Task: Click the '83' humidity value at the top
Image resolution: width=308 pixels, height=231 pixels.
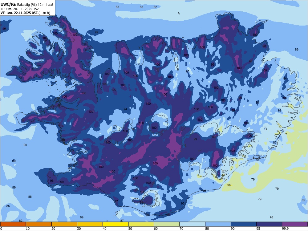Action: point(141,7)
